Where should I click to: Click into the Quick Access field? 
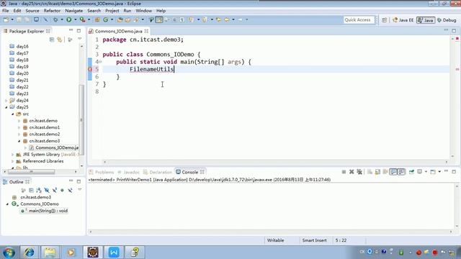tap(359, 19)
